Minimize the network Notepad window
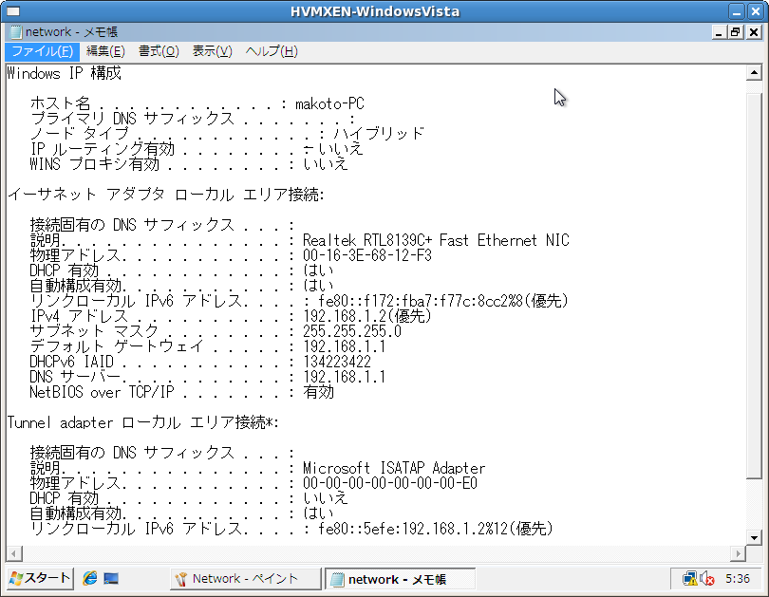 (x=719, y=32)
